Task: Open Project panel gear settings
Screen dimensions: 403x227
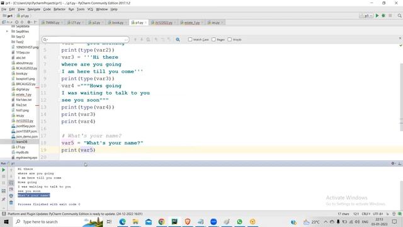Action: coord(29,23)
